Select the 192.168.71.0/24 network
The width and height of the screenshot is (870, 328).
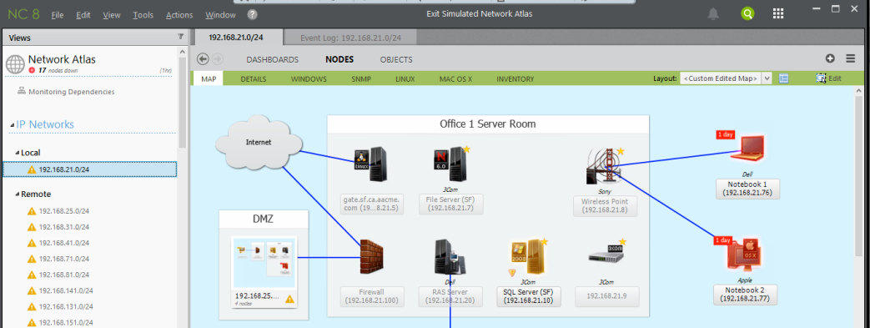pos(63,259)
